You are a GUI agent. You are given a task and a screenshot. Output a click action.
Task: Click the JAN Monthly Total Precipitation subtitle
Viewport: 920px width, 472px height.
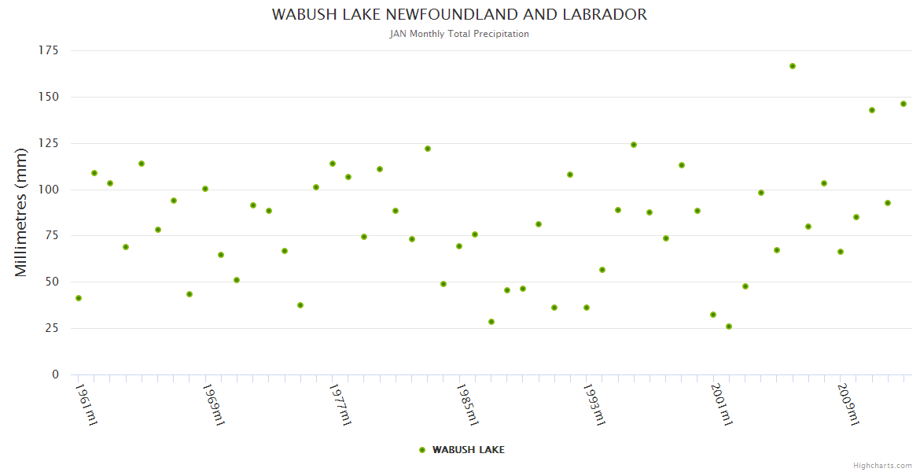[x=459, y=34]
